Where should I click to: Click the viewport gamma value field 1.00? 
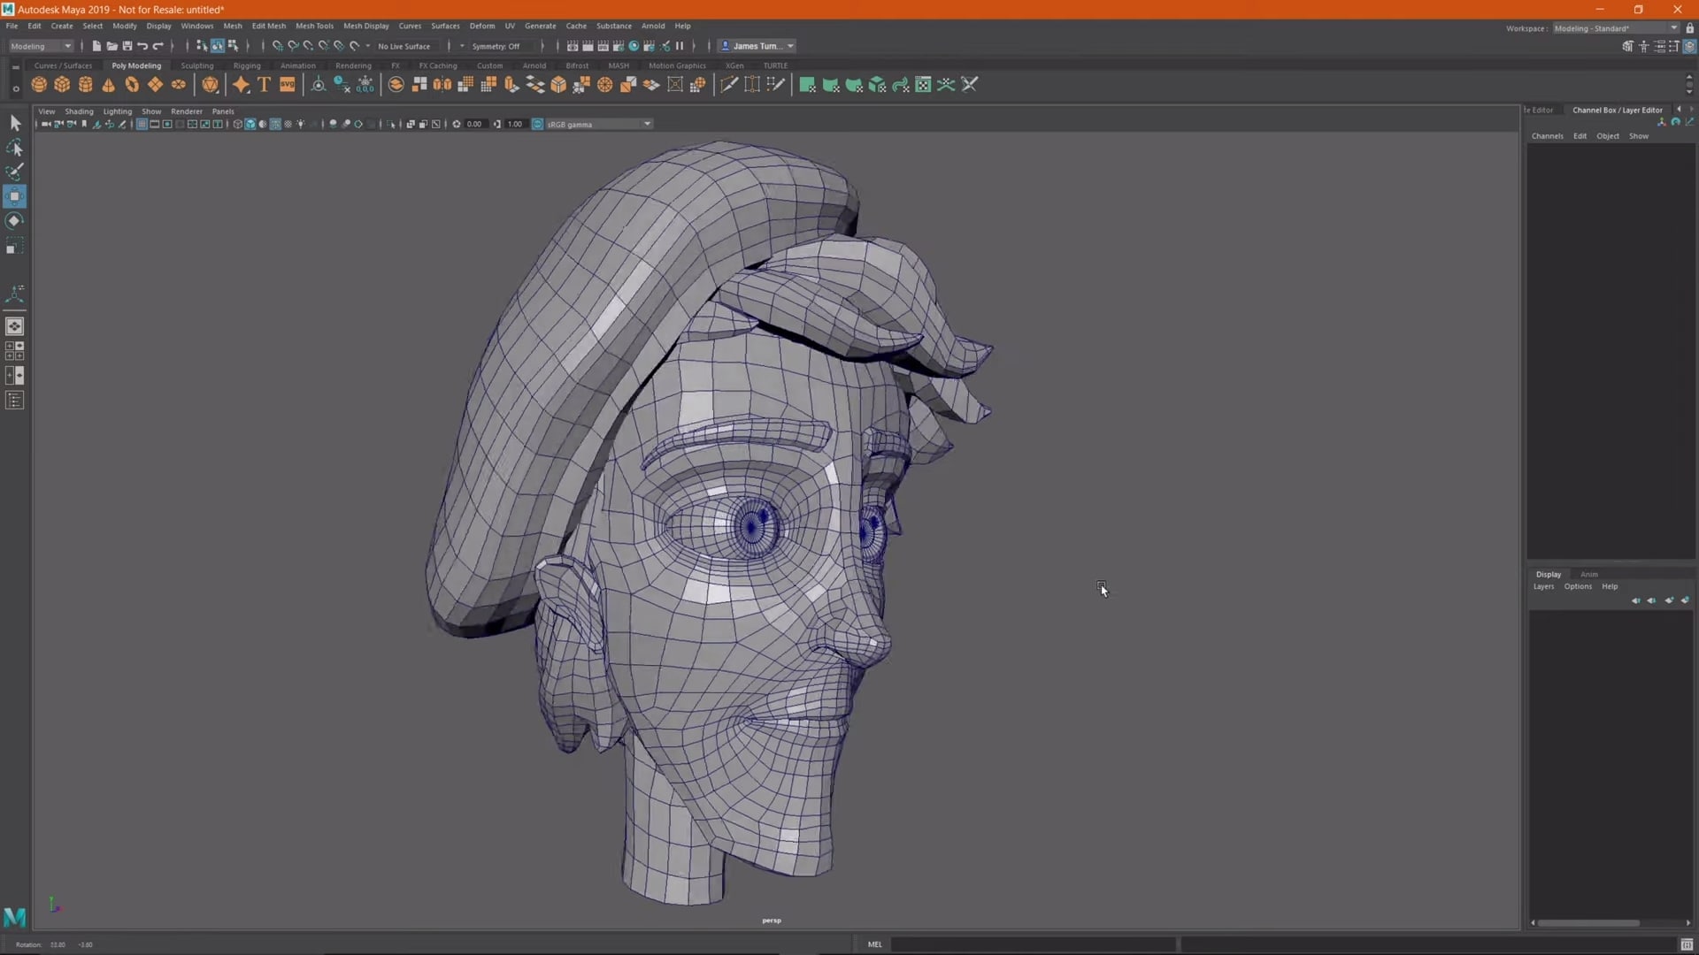click(515, 124)
